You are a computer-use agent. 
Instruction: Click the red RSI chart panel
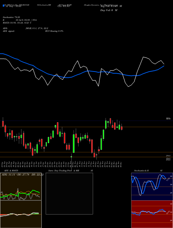[x=152, y=214]
